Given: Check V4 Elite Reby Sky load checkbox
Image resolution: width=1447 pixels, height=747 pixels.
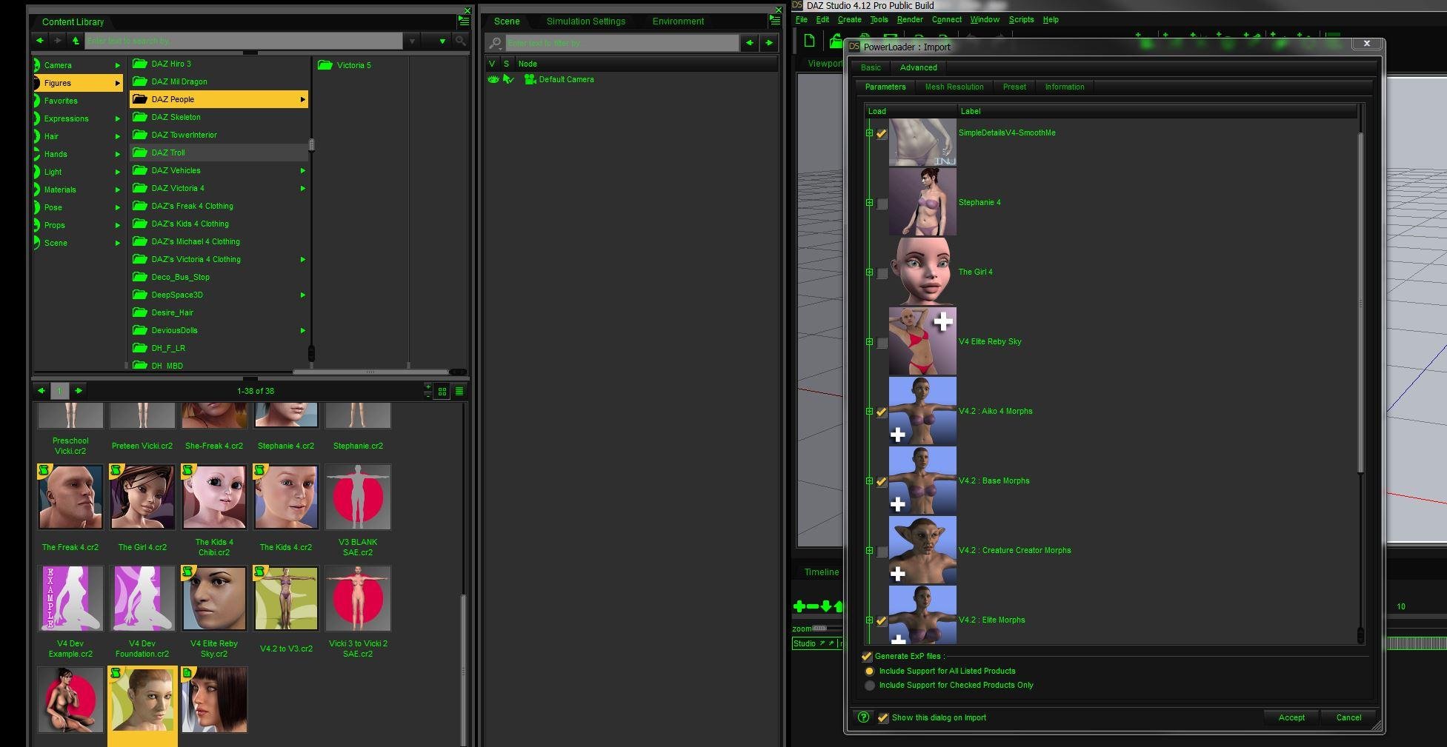Looking at the screenshot, I should point(882,343).
